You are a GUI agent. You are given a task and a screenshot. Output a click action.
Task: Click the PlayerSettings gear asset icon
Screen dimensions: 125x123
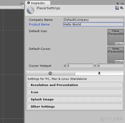(30, 10)
